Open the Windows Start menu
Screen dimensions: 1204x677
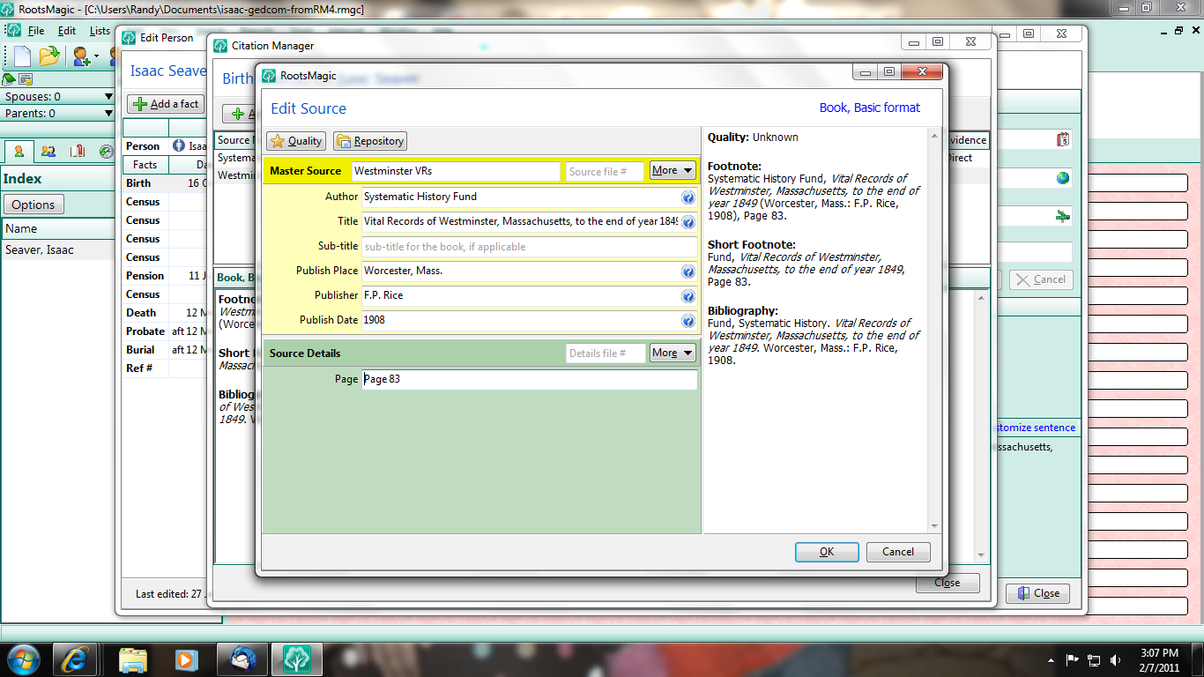pyautogui.click(x=21, y=659)
